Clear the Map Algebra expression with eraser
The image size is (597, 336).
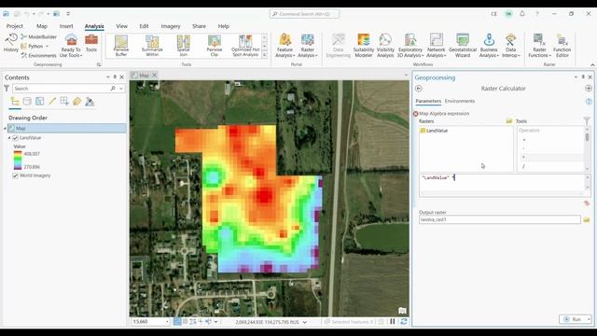pos(587,203)
